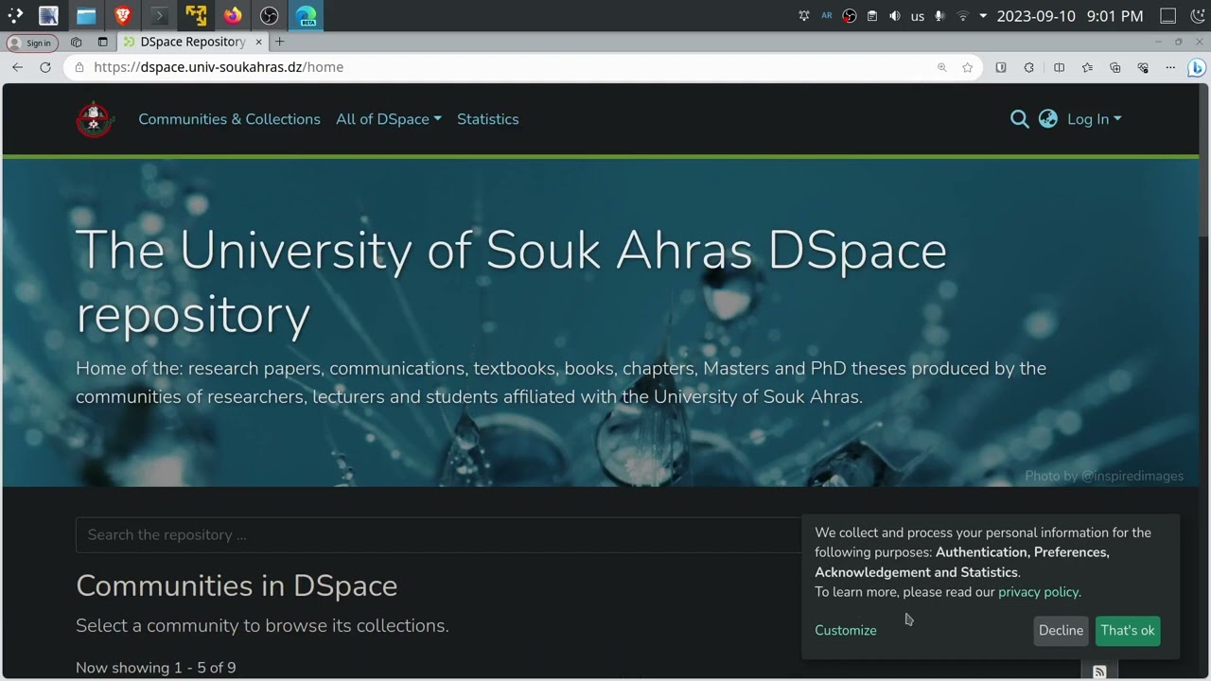Open the language globe switcher
Image resolution: width=1211 pixels, height=681 pixels.
(1047, 119)
